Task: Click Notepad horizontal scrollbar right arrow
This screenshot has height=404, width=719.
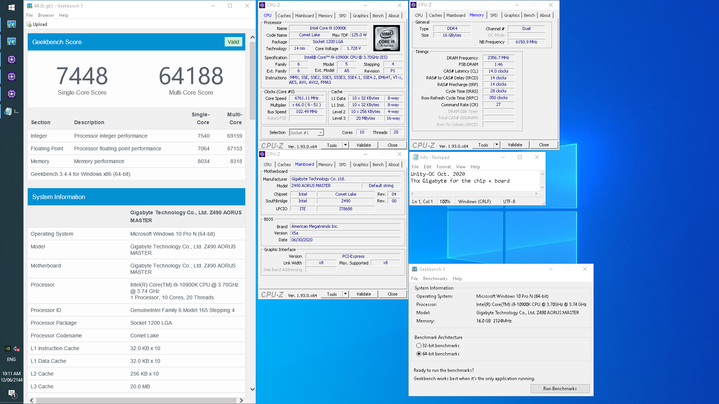Action: point(536,194)
